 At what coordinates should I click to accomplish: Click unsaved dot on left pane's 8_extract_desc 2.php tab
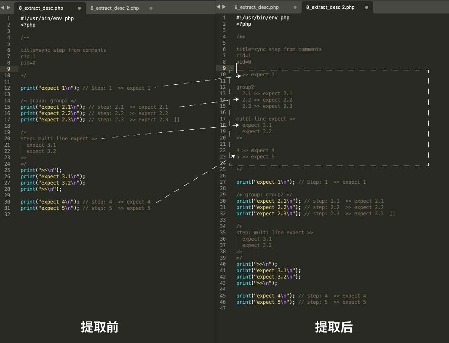click(151, 8)
